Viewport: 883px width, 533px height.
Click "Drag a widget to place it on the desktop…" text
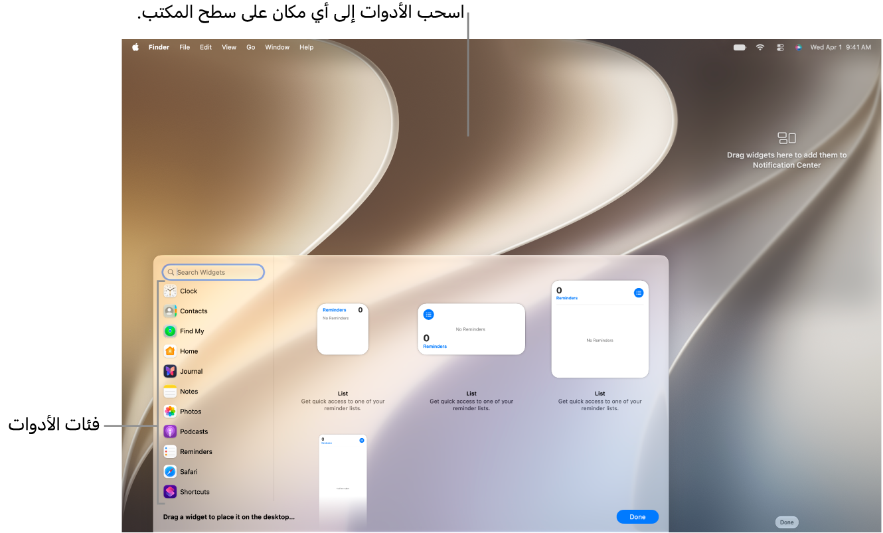229,516
